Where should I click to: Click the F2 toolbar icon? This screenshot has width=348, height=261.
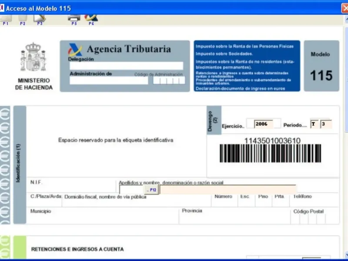23,20
